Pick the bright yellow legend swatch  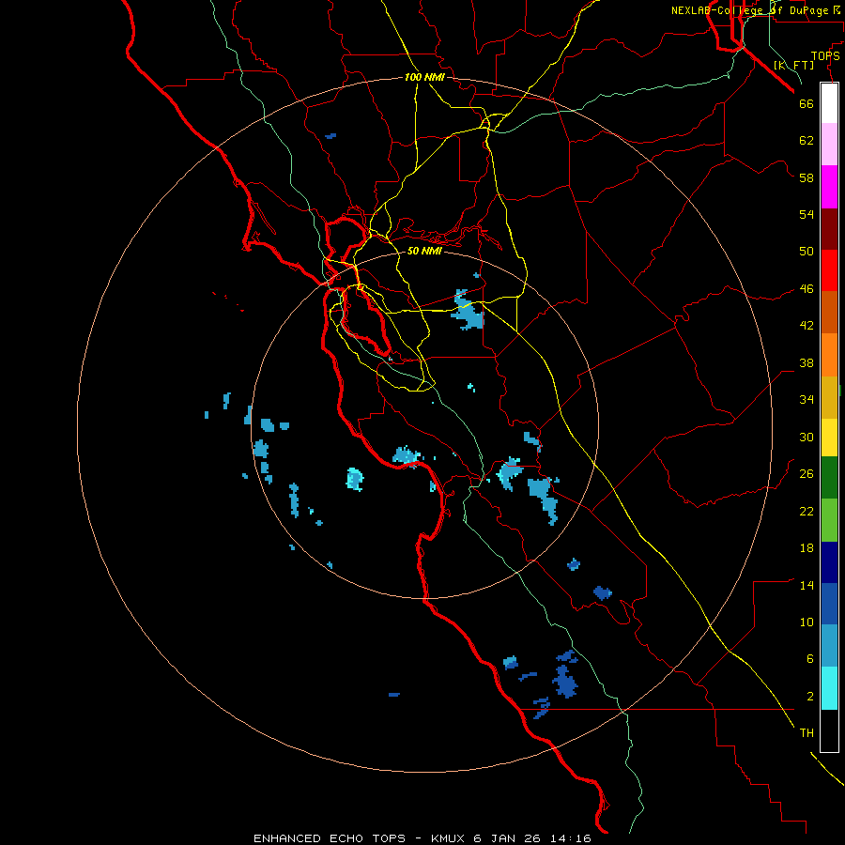(x=829, y=438)
